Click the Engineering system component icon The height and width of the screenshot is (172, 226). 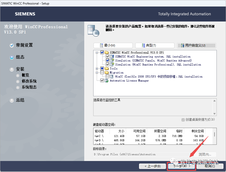click(x=112, y=56)
